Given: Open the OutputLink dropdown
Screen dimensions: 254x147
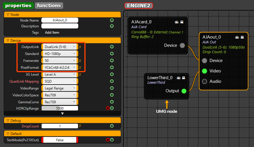Looking at the screenshot, I should (x=60, y=47).
